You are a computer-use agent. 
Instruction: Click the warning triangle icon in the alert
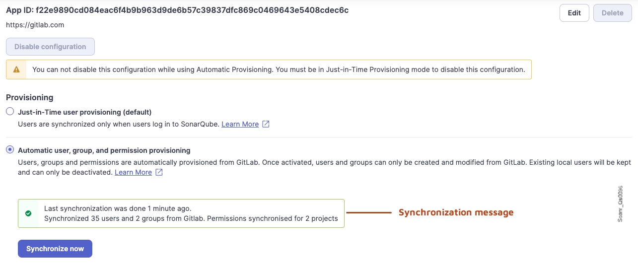pyautogui.click(x=16, y=70)
